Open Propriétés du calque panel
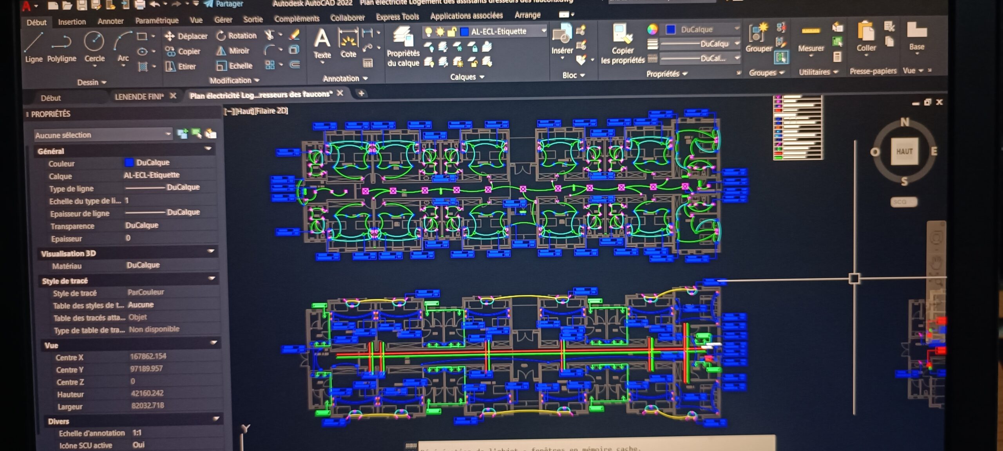Screen dimensions: 1003x451 pyautogui.click(x=403, y=47)
